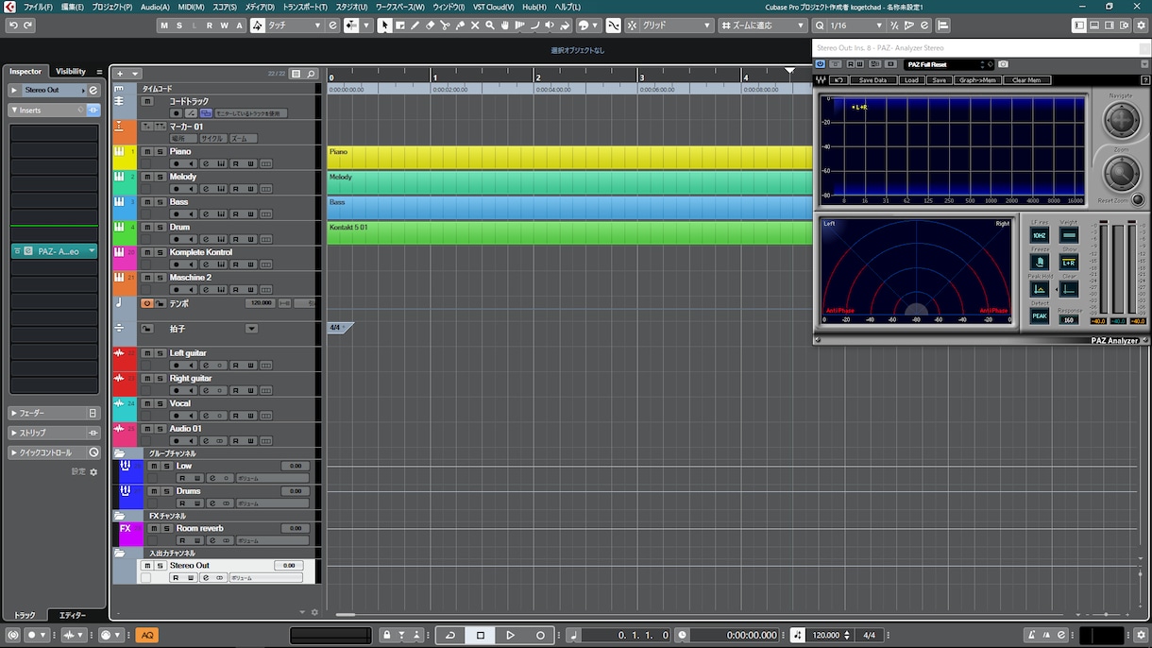Expand the Inspector strip section
This screenshot has width=1152, height=648.
(54, 433)
